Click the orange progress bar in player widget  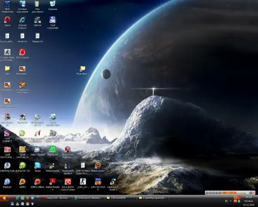pos(228,192)
